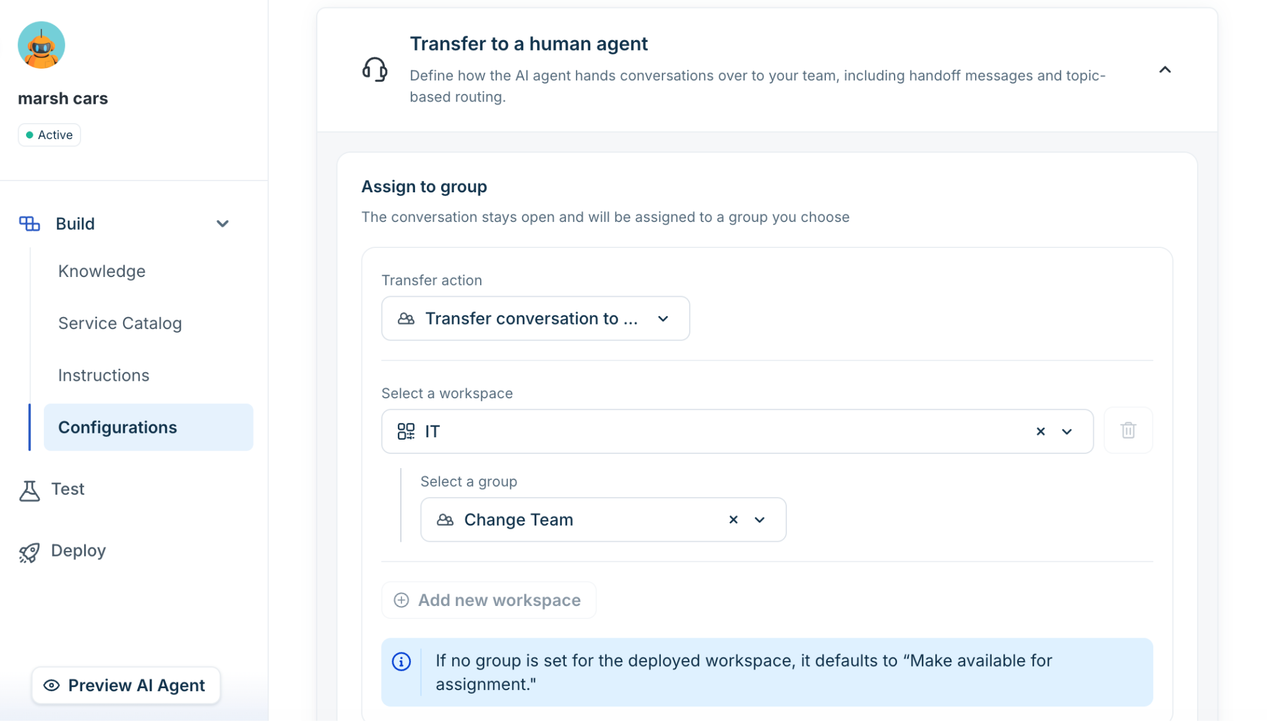Click the info icon in the blue notice

[402, 662]
